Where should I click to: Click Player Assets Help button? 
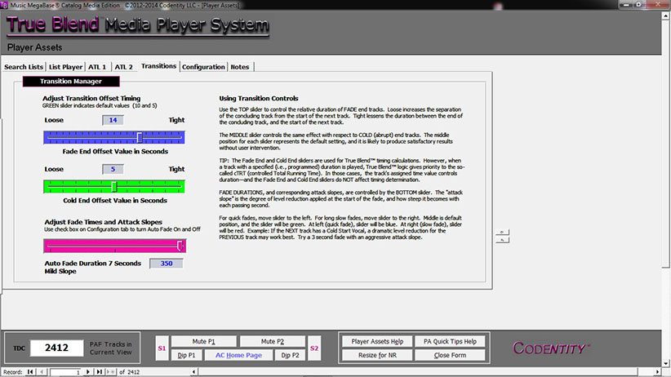[371, 341]
